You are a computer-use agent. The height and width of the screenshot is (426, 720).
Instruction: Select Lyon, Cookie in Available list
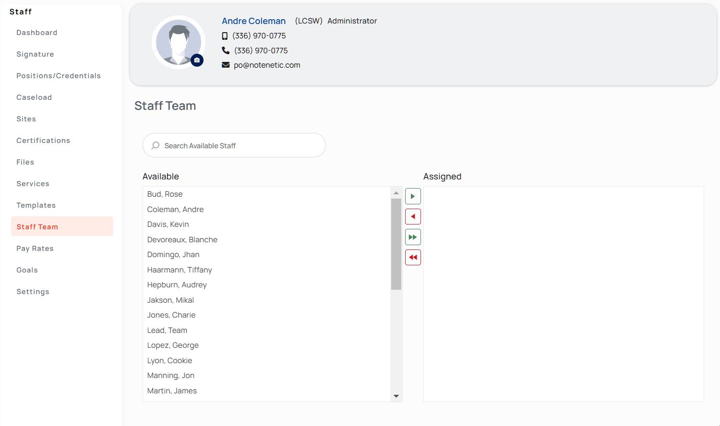point(267,361)
